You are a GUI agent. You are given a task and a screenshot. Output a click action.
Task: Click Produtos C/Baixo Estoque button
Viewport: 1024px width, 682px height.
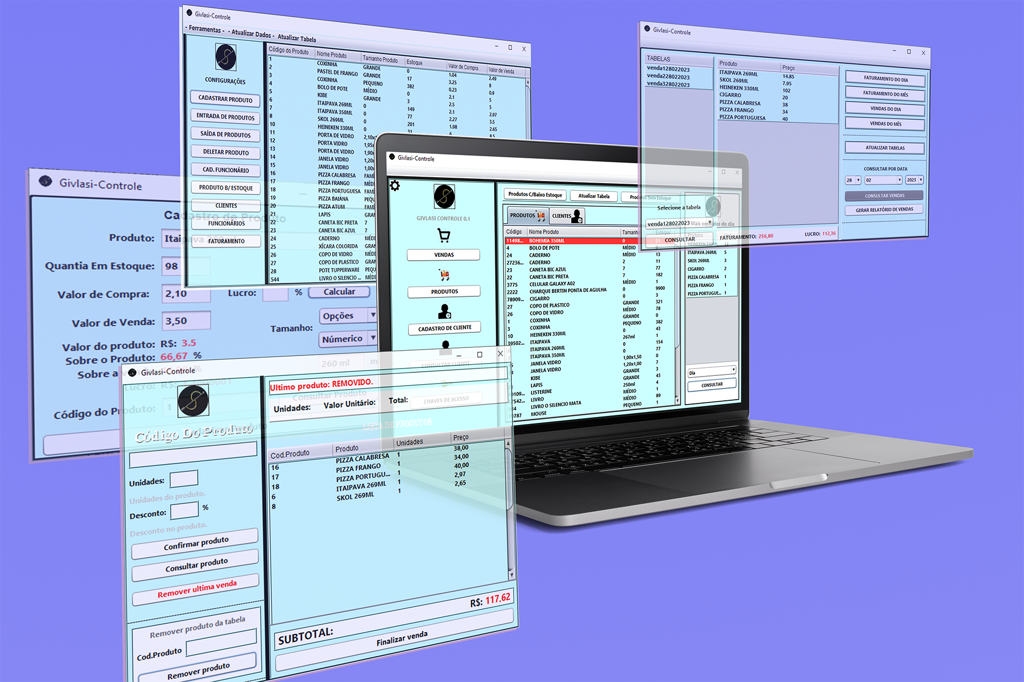coord(535,194)
